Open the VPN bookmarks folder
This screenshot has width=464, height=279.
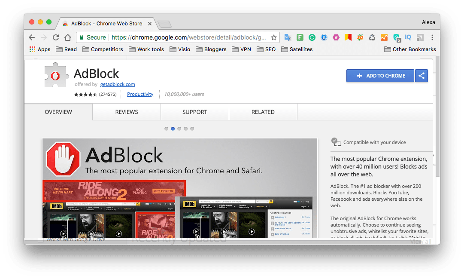pos(242,49)
